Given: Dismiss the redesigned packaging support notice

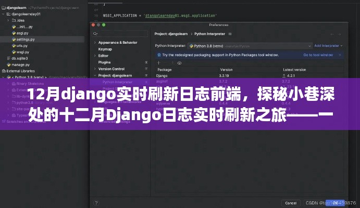Looking at the screenshot, I should pyautogui.click(x=340, y=55).
